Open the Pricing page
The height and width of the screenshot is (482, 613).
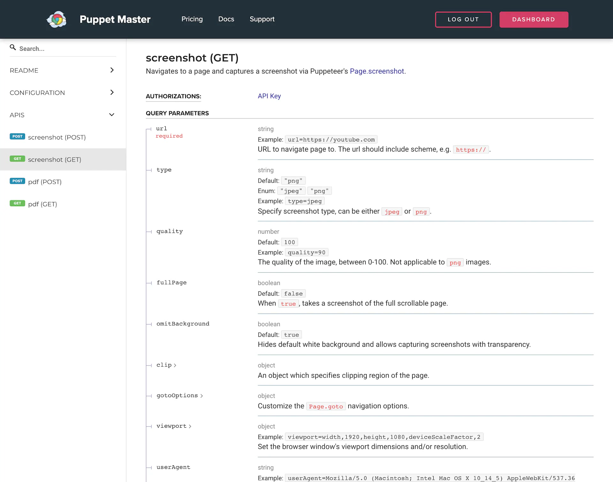192,19
